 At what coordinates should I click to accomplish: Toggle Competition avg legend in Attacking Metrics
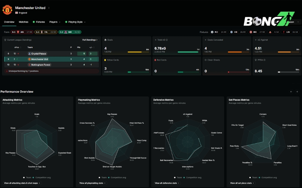42,177
